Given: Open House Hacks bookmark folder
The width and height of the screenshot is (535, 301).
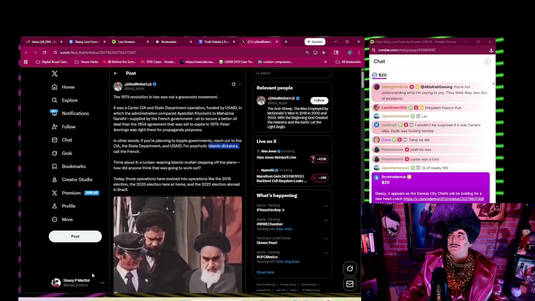Looking at the screenshot, I should tap(87, 62).
